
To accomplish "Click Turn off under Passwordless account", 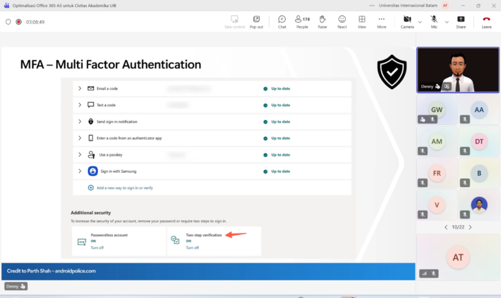I will [97, 248].
